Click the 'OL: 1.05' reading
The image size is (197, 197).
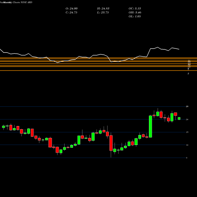click(135, 17)
